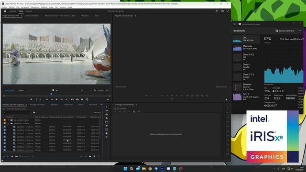306x172 pixels.
Task: Export a frame with the camera icon
Action: coord(82,99)
